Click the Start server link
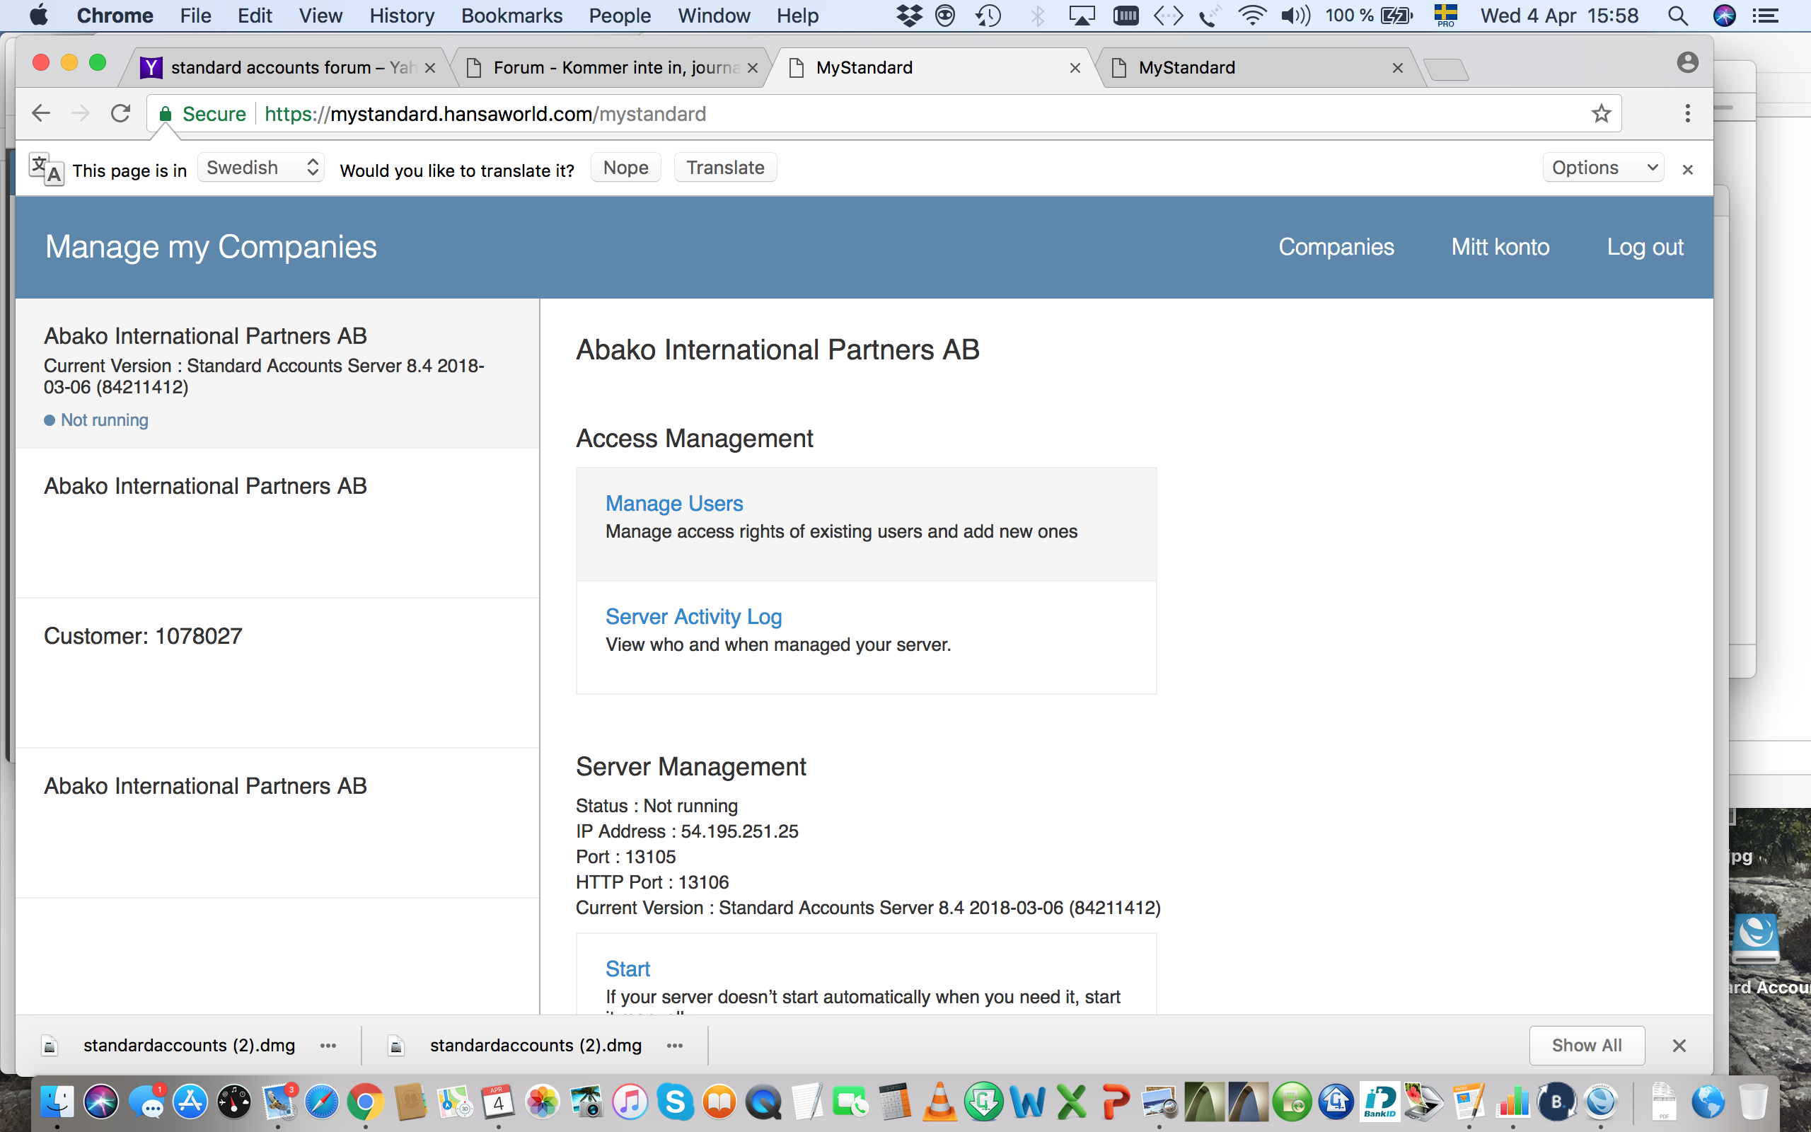The width and height of the screenshot is (1811, 1132). pos(627,969)
